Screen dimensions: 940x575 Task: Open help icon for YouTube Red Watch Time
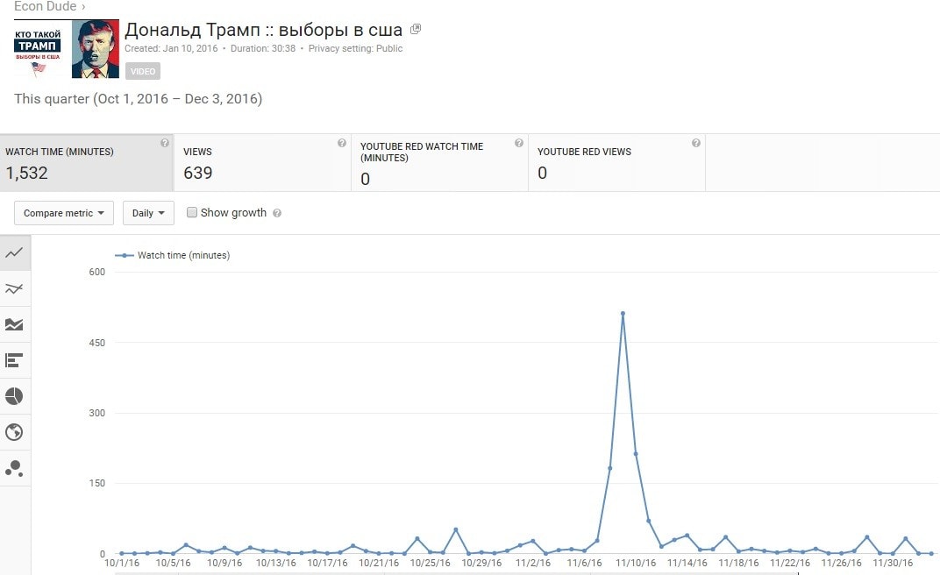pyautogui.click(x=519, y=143)
